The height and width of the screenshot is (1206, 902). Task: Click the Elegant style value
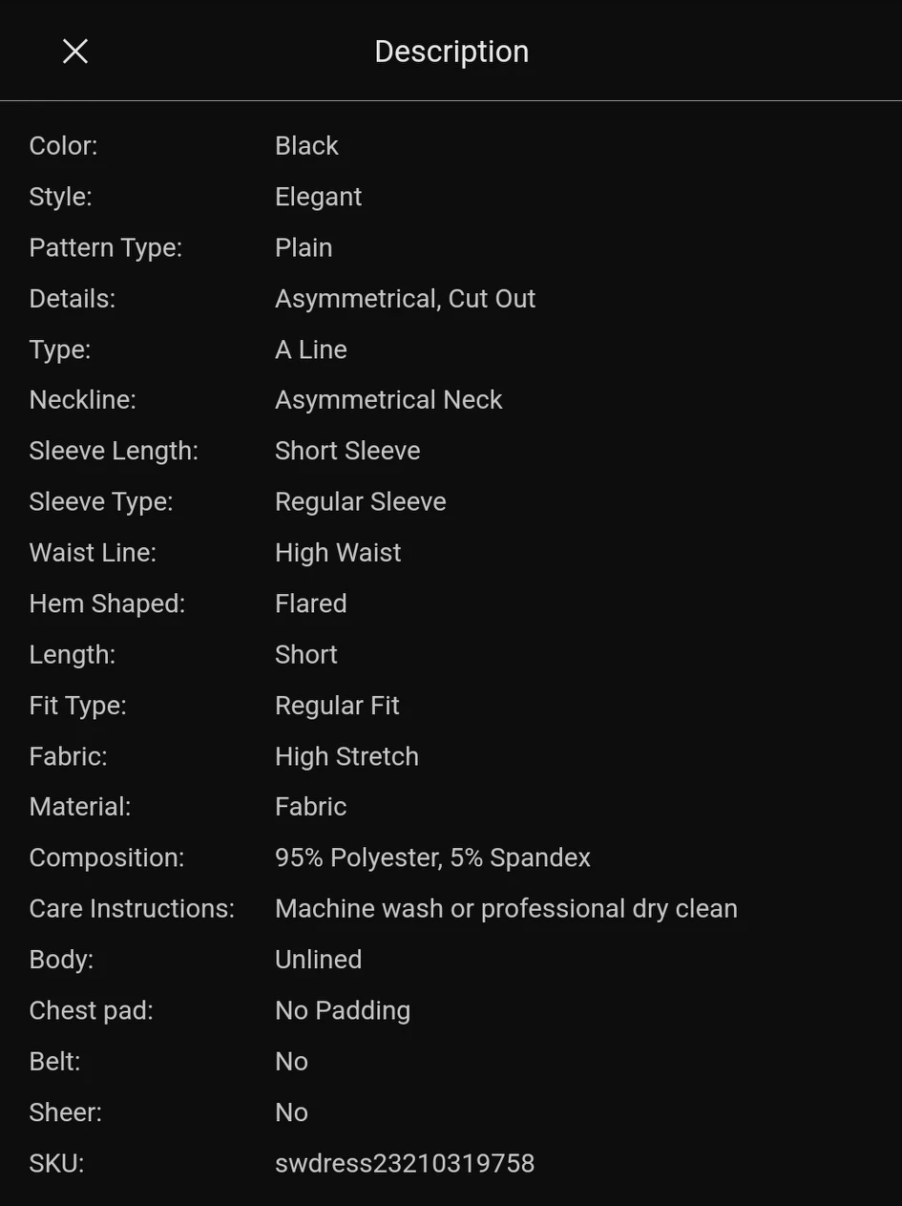tap(318, 197)
